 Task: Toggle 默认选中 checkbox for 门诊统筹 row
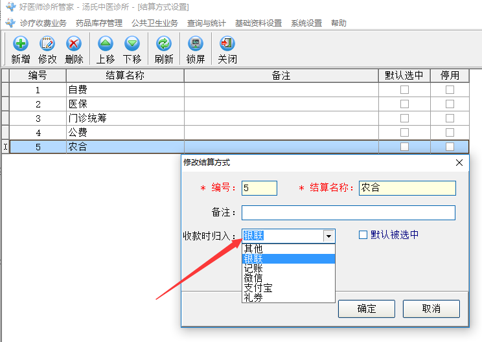pos(404,118)
